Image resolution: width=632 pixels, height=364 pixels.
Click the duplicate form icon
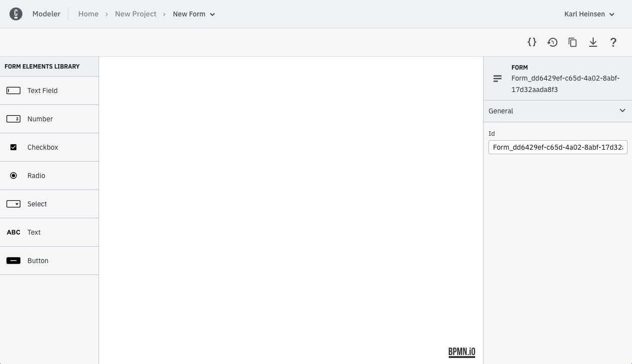coord(573,42)
